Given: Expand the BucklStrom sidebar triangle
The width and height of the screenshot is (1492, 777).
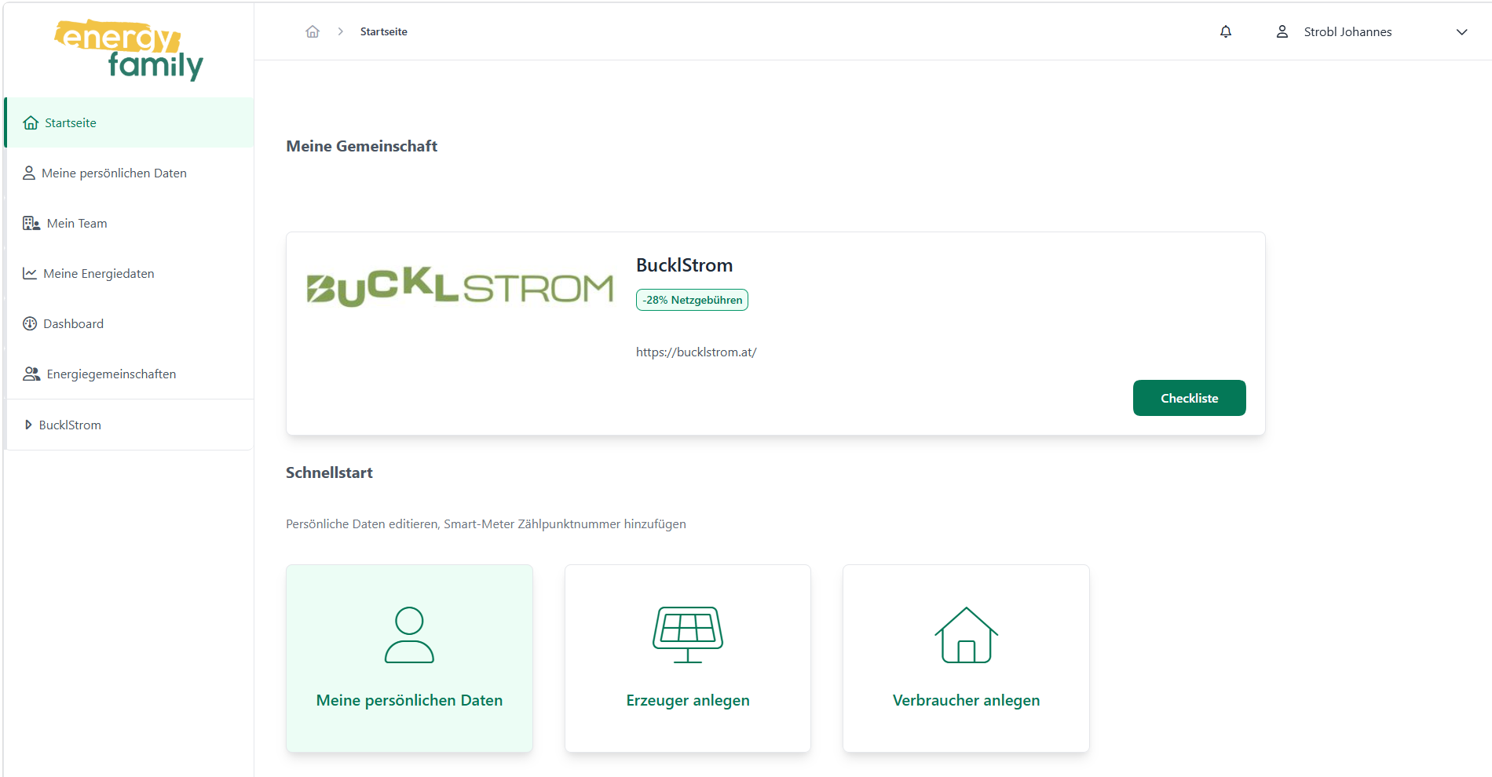Looking at the screenshot, I should pos(28,425).
